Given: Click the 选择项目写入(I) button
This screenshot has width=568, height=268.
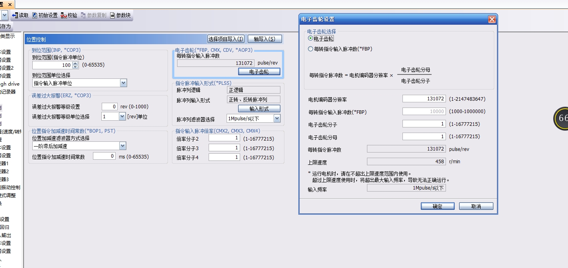Looking at the screenshot, I should point(226,39).
